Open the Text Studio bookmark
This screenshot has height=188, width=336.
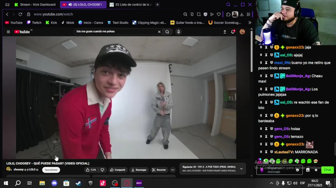118,23
